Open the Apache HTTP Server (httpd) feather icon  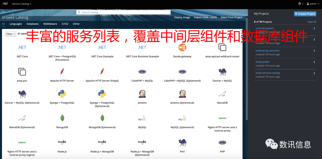102,72
